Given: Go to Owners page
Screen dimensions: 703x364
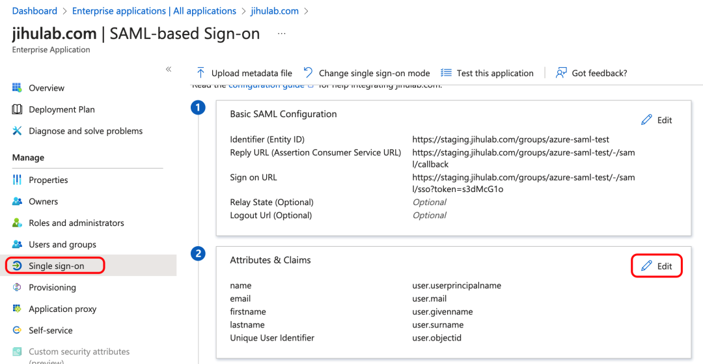Looking at the screenshot, I should point(44,201).
